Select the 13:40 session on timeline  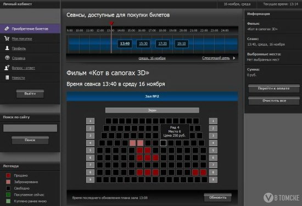(x=125, y=44)
